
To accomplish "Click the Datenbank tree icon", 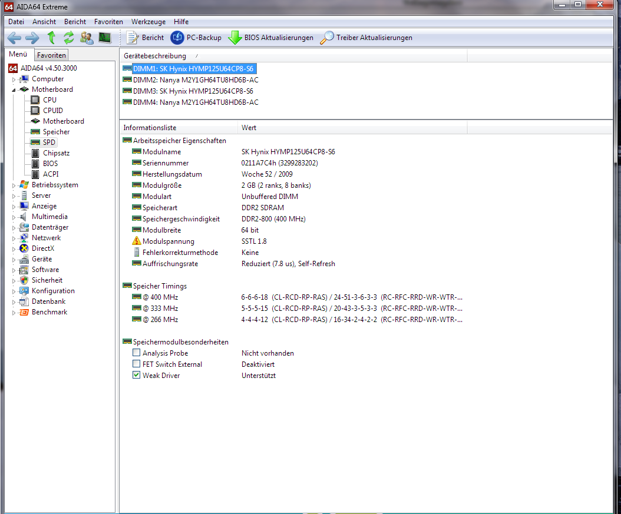I will pos(24,301).
